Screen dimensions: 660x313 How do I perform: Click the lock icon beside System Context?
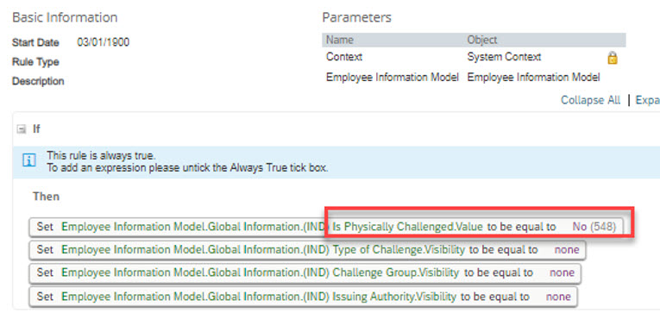[x=613, y=58]
